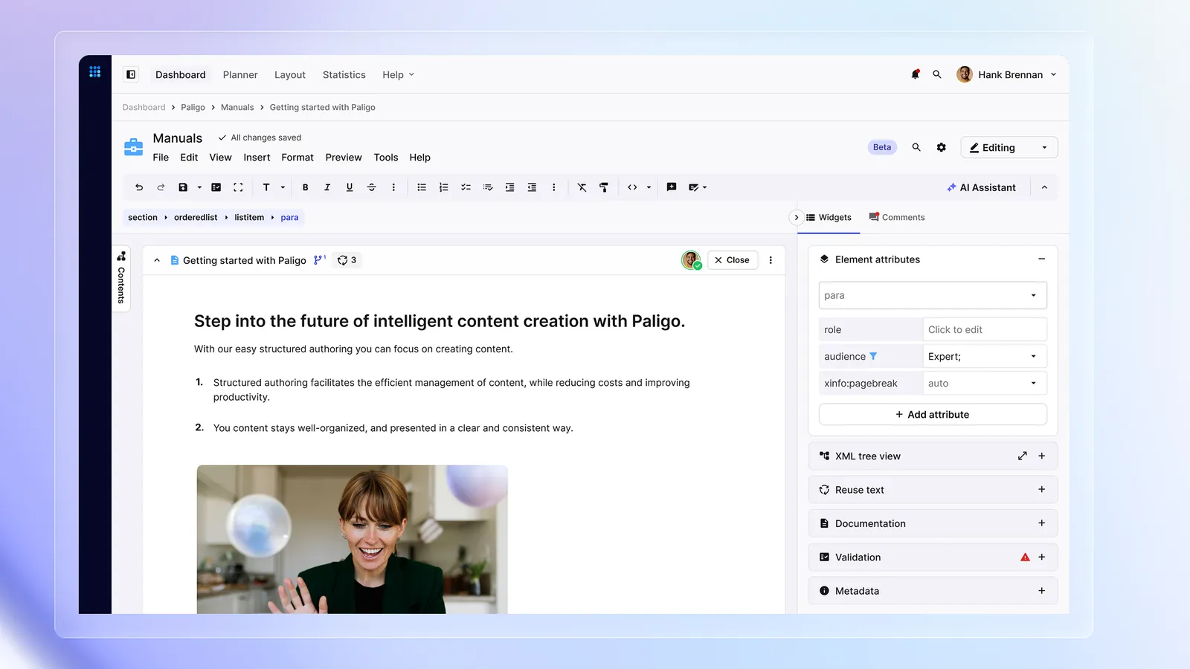The width and height of the screenshot is (1190, 669).
Task: Open the para element dropdown
Action: (x=933, y=295)
